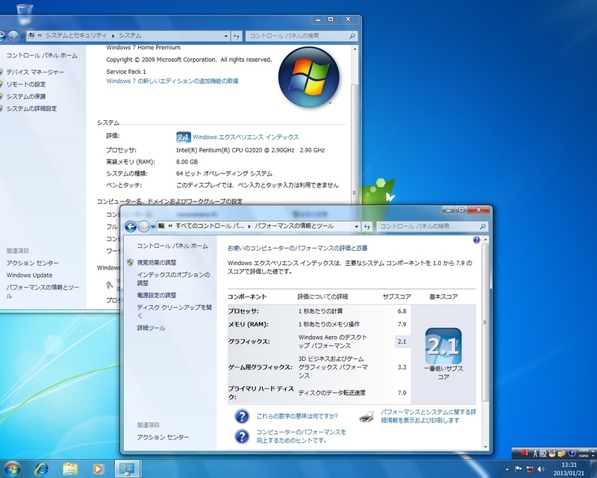Click システムとセキュリティ breadcrumb
This screenshot has width=597, height=478.
[x=76, y=35]
